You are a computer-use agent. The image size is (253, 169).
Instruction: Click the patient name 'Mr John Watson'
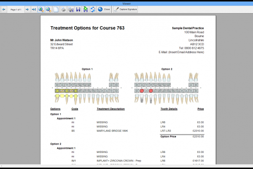(62, 40)
